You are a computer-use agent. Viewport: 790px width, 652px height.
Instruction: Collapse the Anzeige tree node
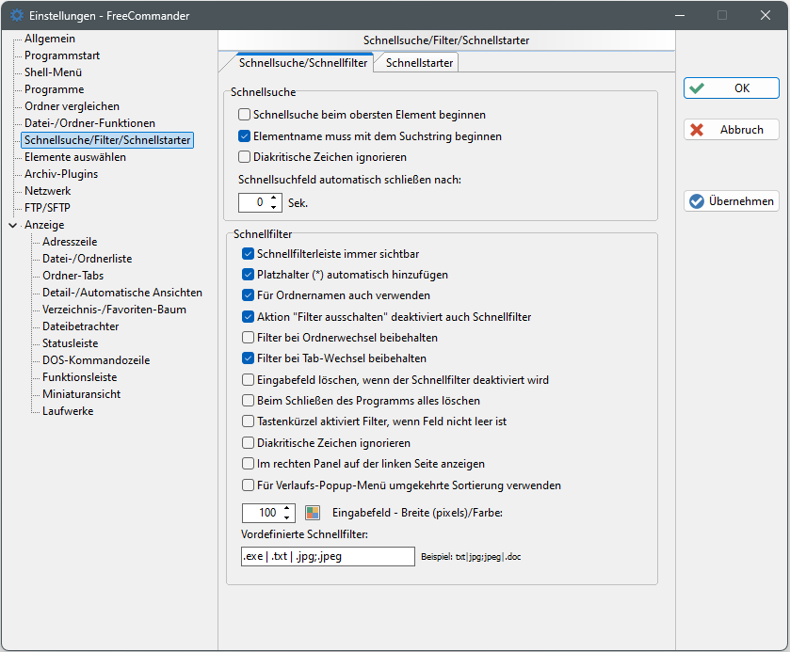pos(13,225)
